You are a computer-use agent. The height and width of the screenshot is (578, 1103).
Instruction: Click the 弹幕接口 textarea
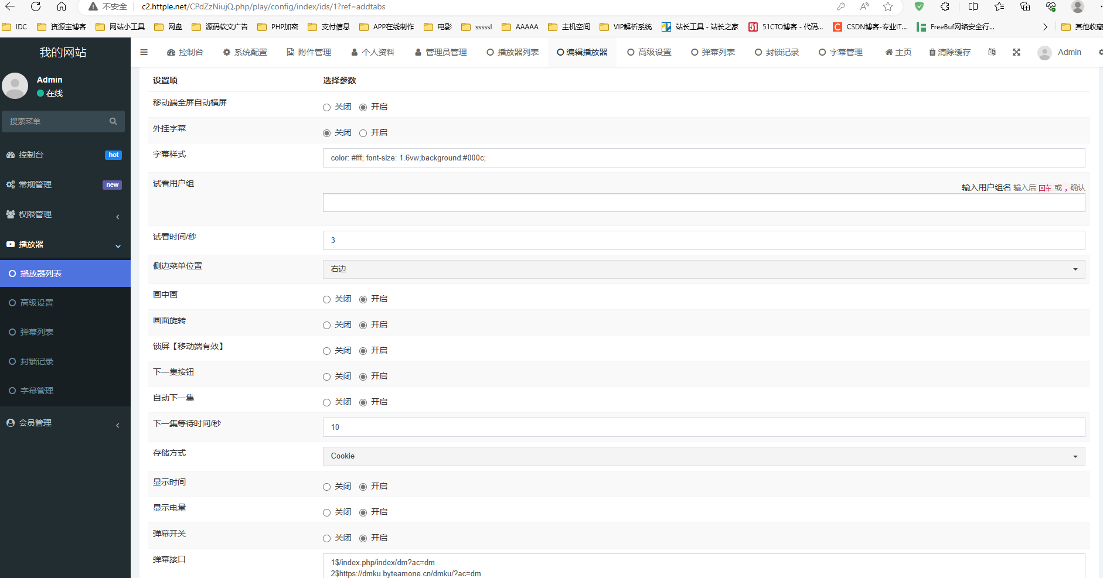(704, 566)
